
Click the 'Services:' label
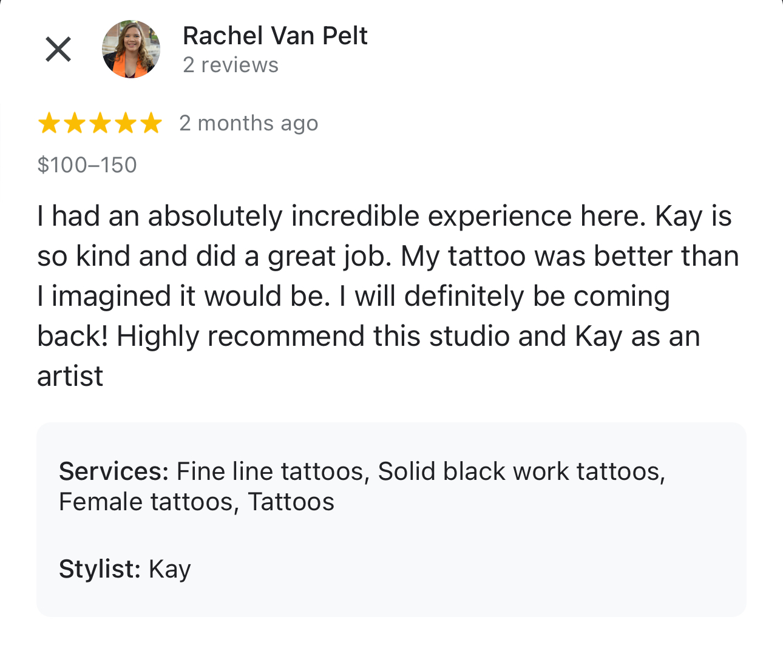(114, 471)
